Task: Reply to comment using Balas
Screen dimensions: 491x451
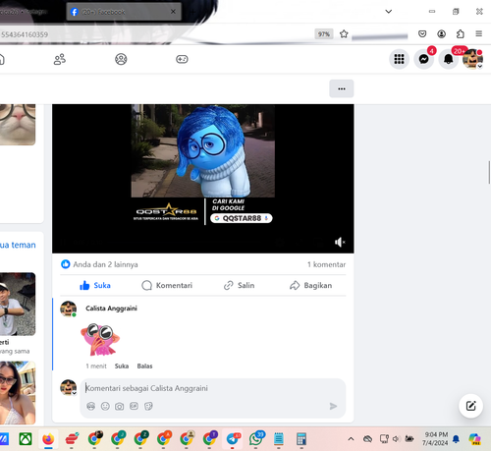Action: point(144,366)
